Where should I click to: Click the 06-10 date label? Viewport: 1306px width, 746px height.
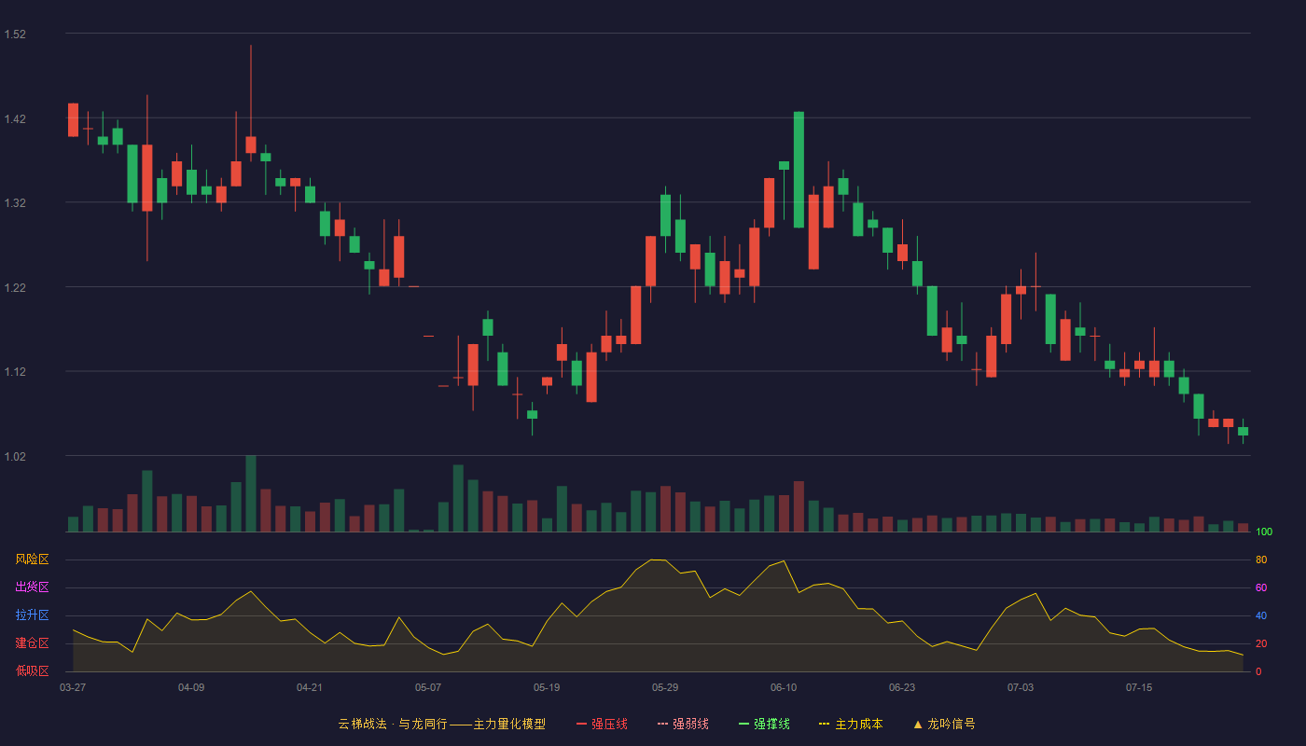(x=784, y=687)
